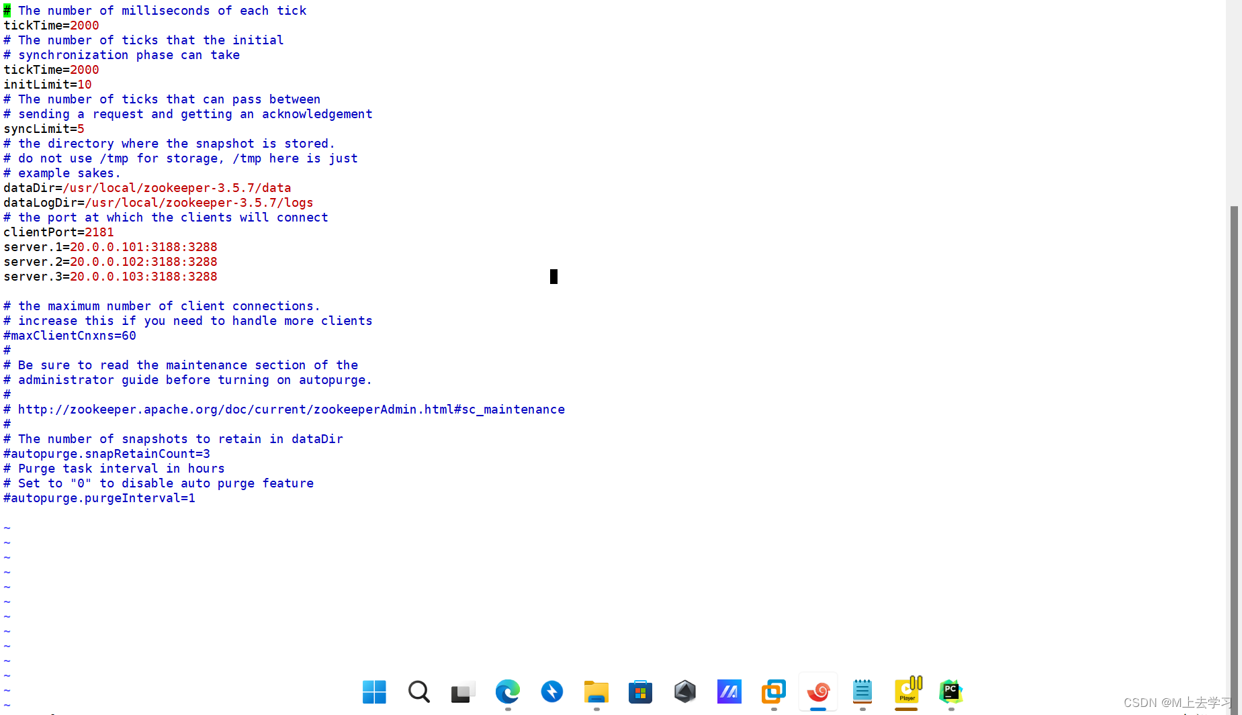Open PyCharm from the taskbar
This screenshot has height=715, width=1242.
point(950,692)
